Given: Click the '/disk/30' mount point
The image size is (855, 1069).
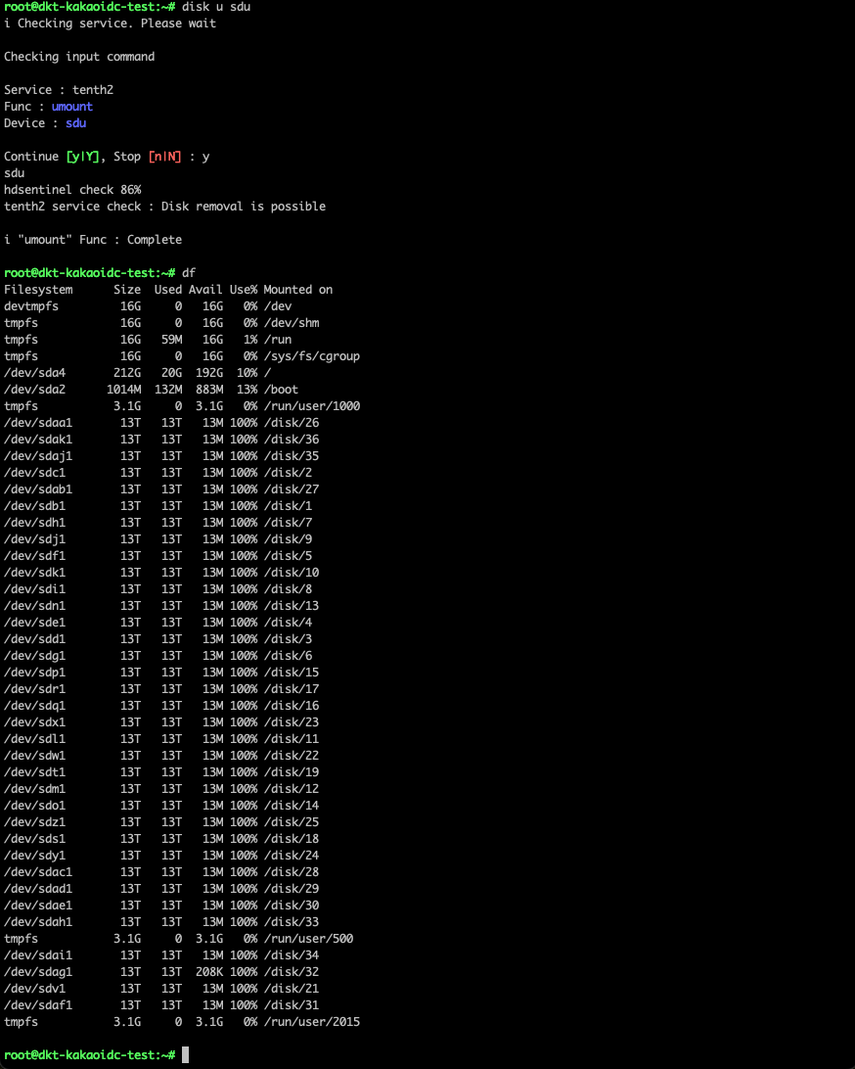Looking at the screenshot, I should 292,906.
